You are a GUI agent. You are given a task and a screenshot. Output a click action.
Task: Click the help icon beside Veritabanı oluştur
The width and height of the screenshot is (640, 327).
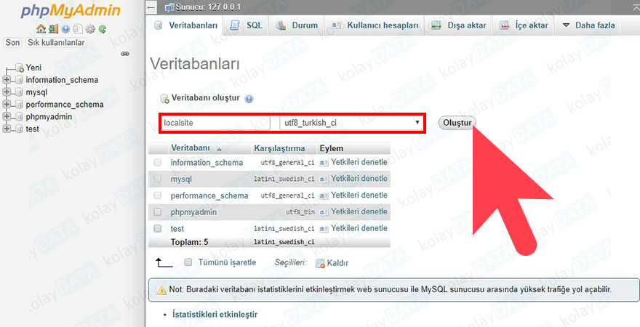[249, 98]
